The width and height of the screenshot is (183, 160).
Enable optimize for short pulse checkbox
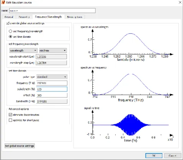pyautogui.click(x=10, y=120)
